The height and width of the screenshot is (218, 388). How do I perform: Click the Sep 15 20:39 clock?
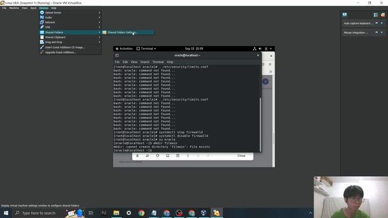coord(194,48)
